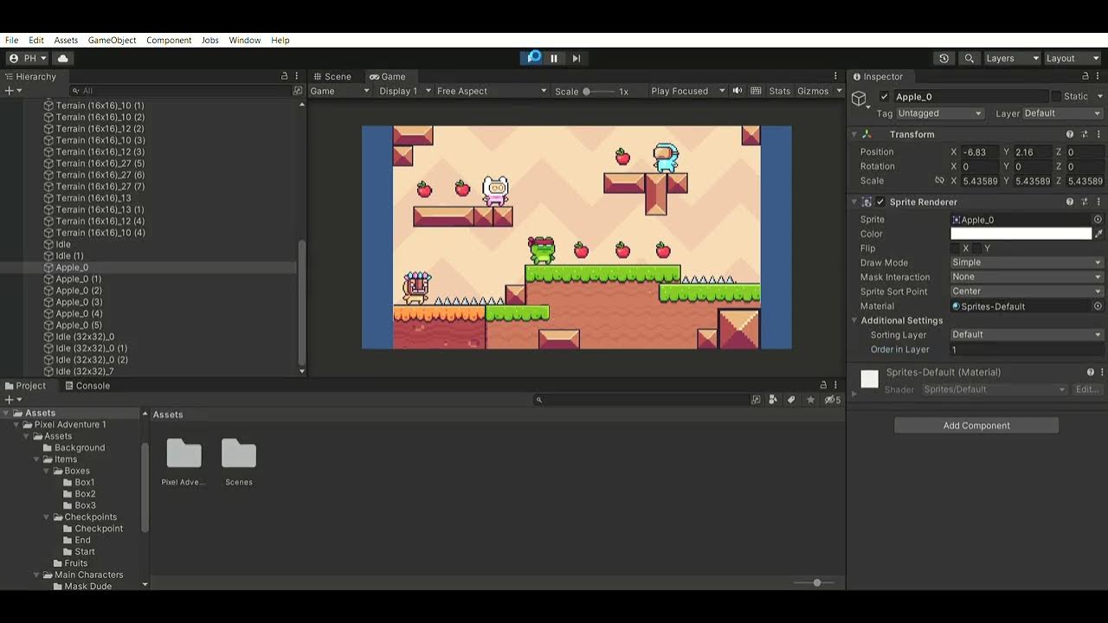Open the File menu
Image resolution: width=1108 pixels, height=623 pixels.
coord(12,40)
